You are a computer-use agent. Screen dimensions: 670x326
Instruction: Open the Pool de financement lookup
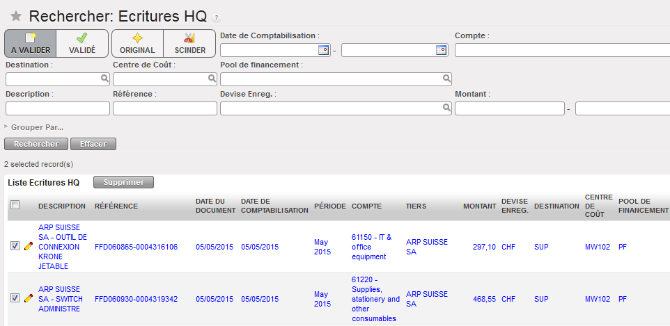(446, 79)
